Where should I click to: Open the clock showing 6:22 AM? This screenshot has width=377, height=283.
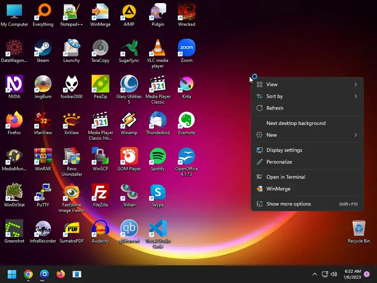coord(352,274)
